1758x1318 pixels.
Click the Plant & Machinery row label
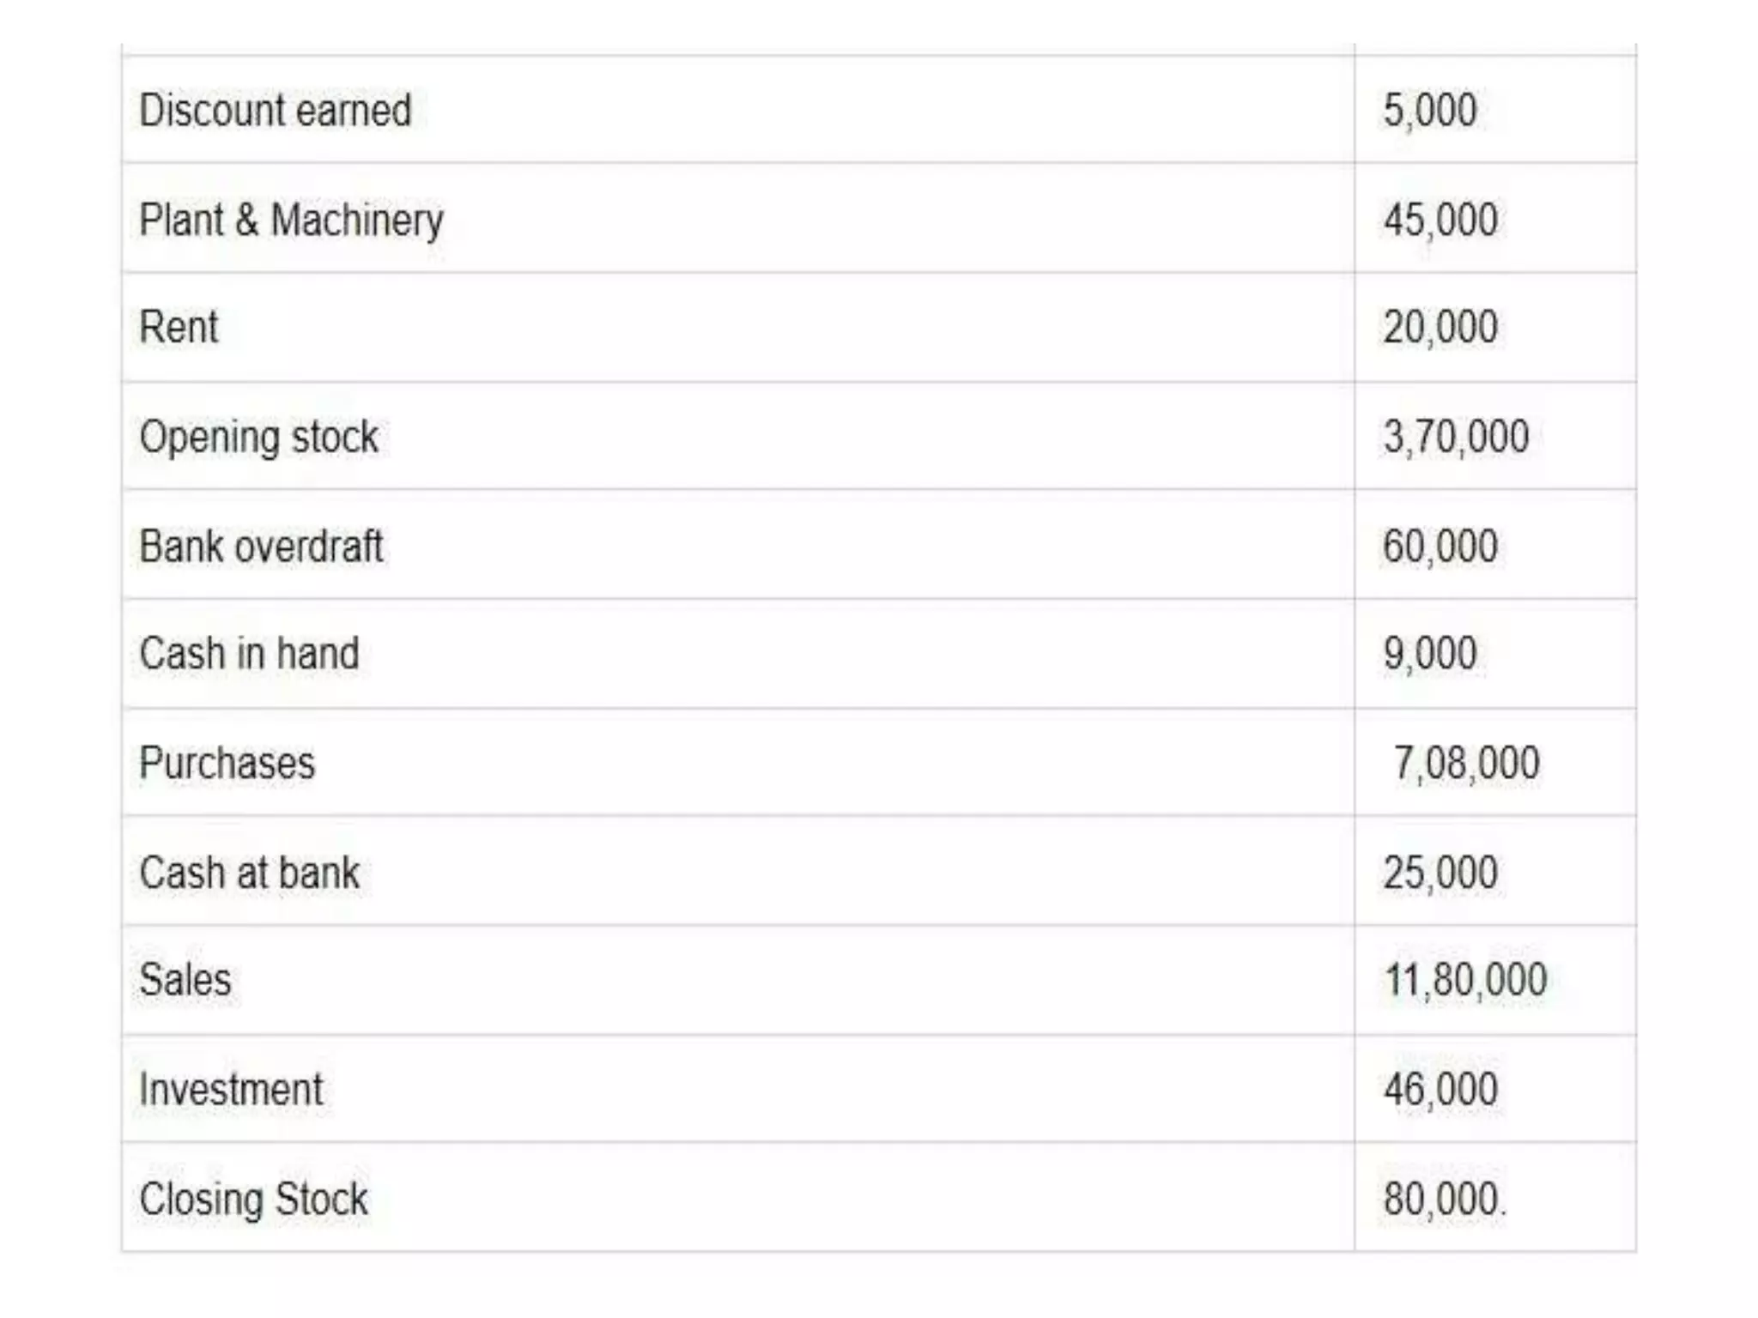(x=291, y=220)
